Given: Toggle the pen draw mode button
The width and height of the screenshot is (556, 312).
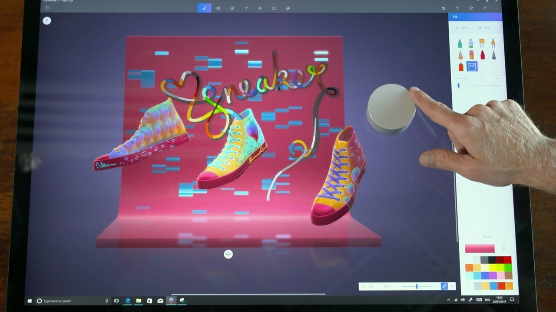Looking at the screenshot, I should pyautogui.click(x=444, y=286).
